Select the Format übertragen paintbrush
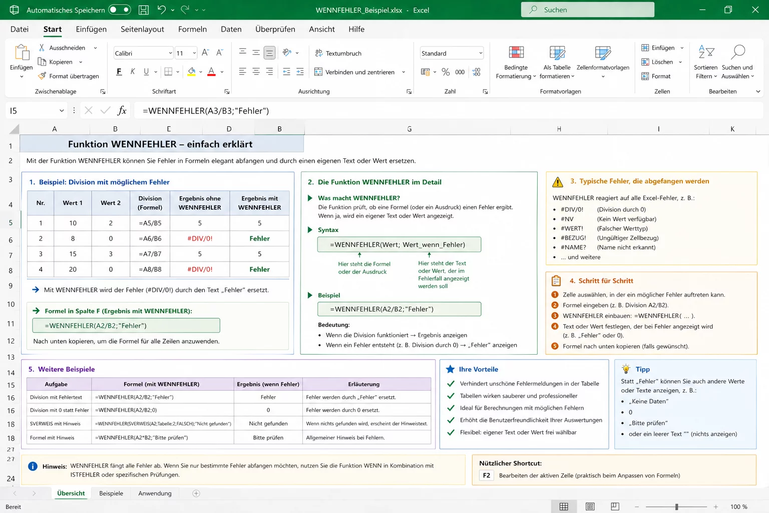Viewport: 769px width, 513px height. [x=43, y=76]
